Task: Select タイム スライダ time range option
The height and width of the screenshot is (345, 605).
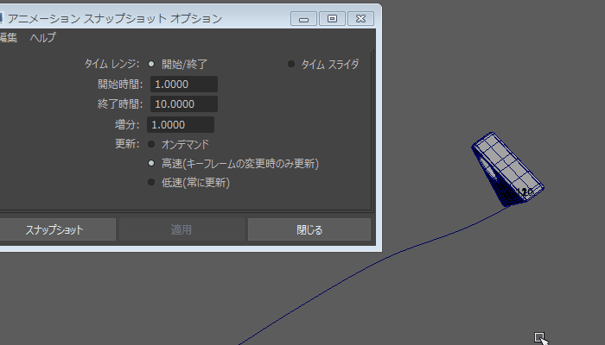Action: coord(291,64)
